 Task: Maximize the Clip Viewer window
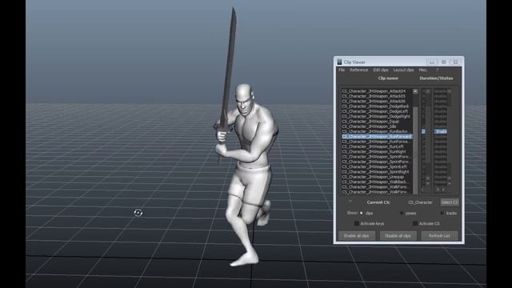[x=443, y=62]
